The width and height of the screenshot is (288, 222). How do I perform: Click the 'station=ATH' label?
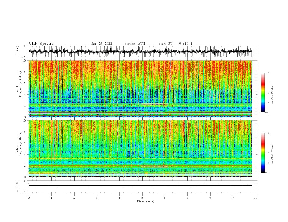135,44
